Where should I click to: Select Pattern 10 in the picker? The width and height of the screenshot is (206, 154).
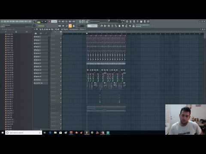click(41, 67)
